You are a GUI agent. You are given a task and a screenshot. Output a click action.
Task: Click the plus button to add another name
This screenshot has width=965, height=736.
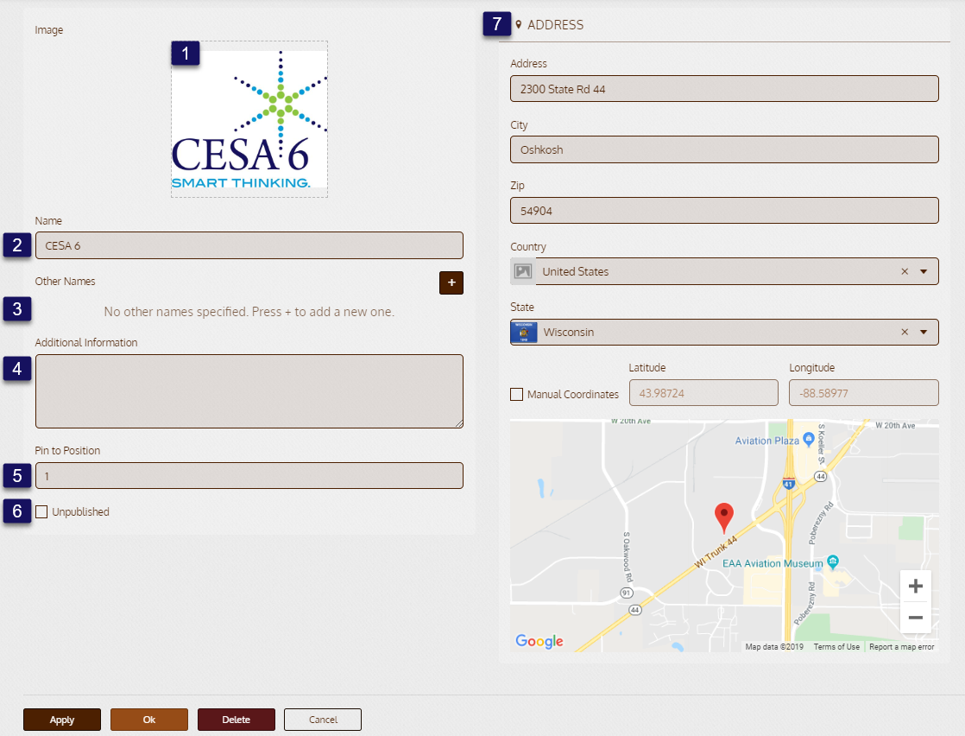pos(451,282)
